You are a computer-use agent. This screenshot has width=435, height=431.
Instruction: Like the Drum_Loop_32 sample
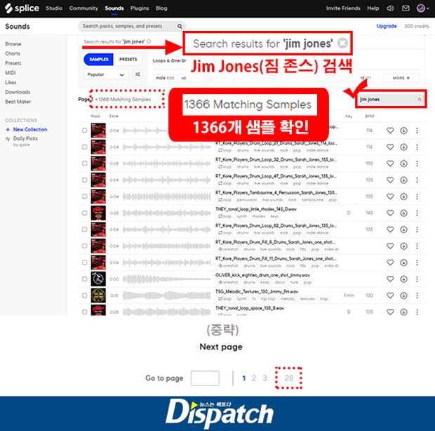click(x=390, y=164)
